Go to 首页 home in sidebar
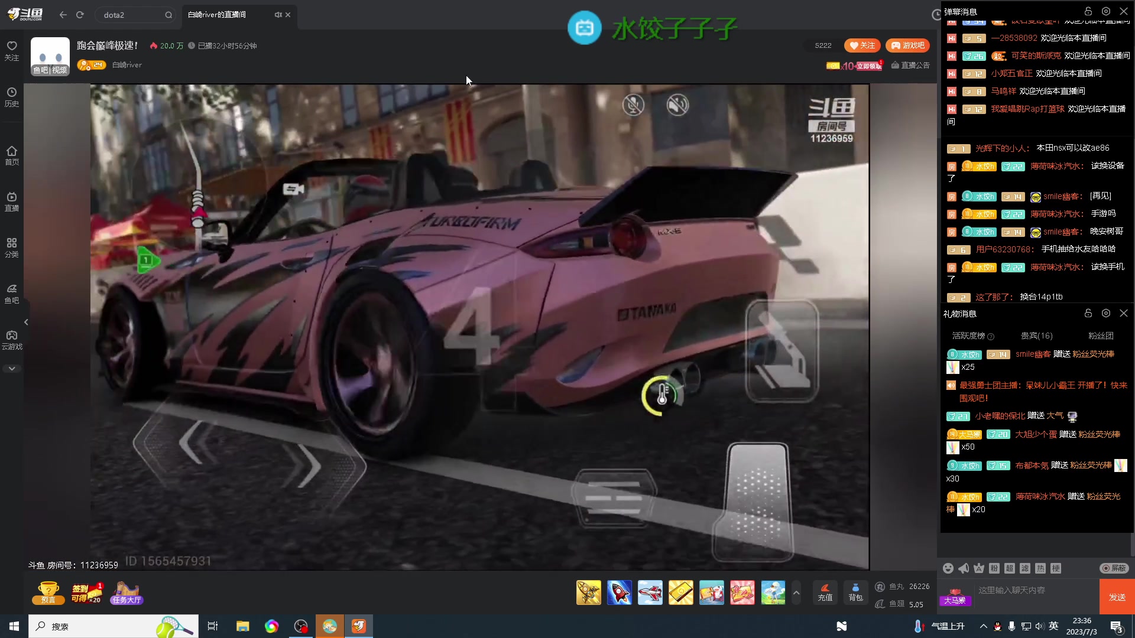Screen dimensions: 1135x638 pyautogui.click(x=12, y=156)
